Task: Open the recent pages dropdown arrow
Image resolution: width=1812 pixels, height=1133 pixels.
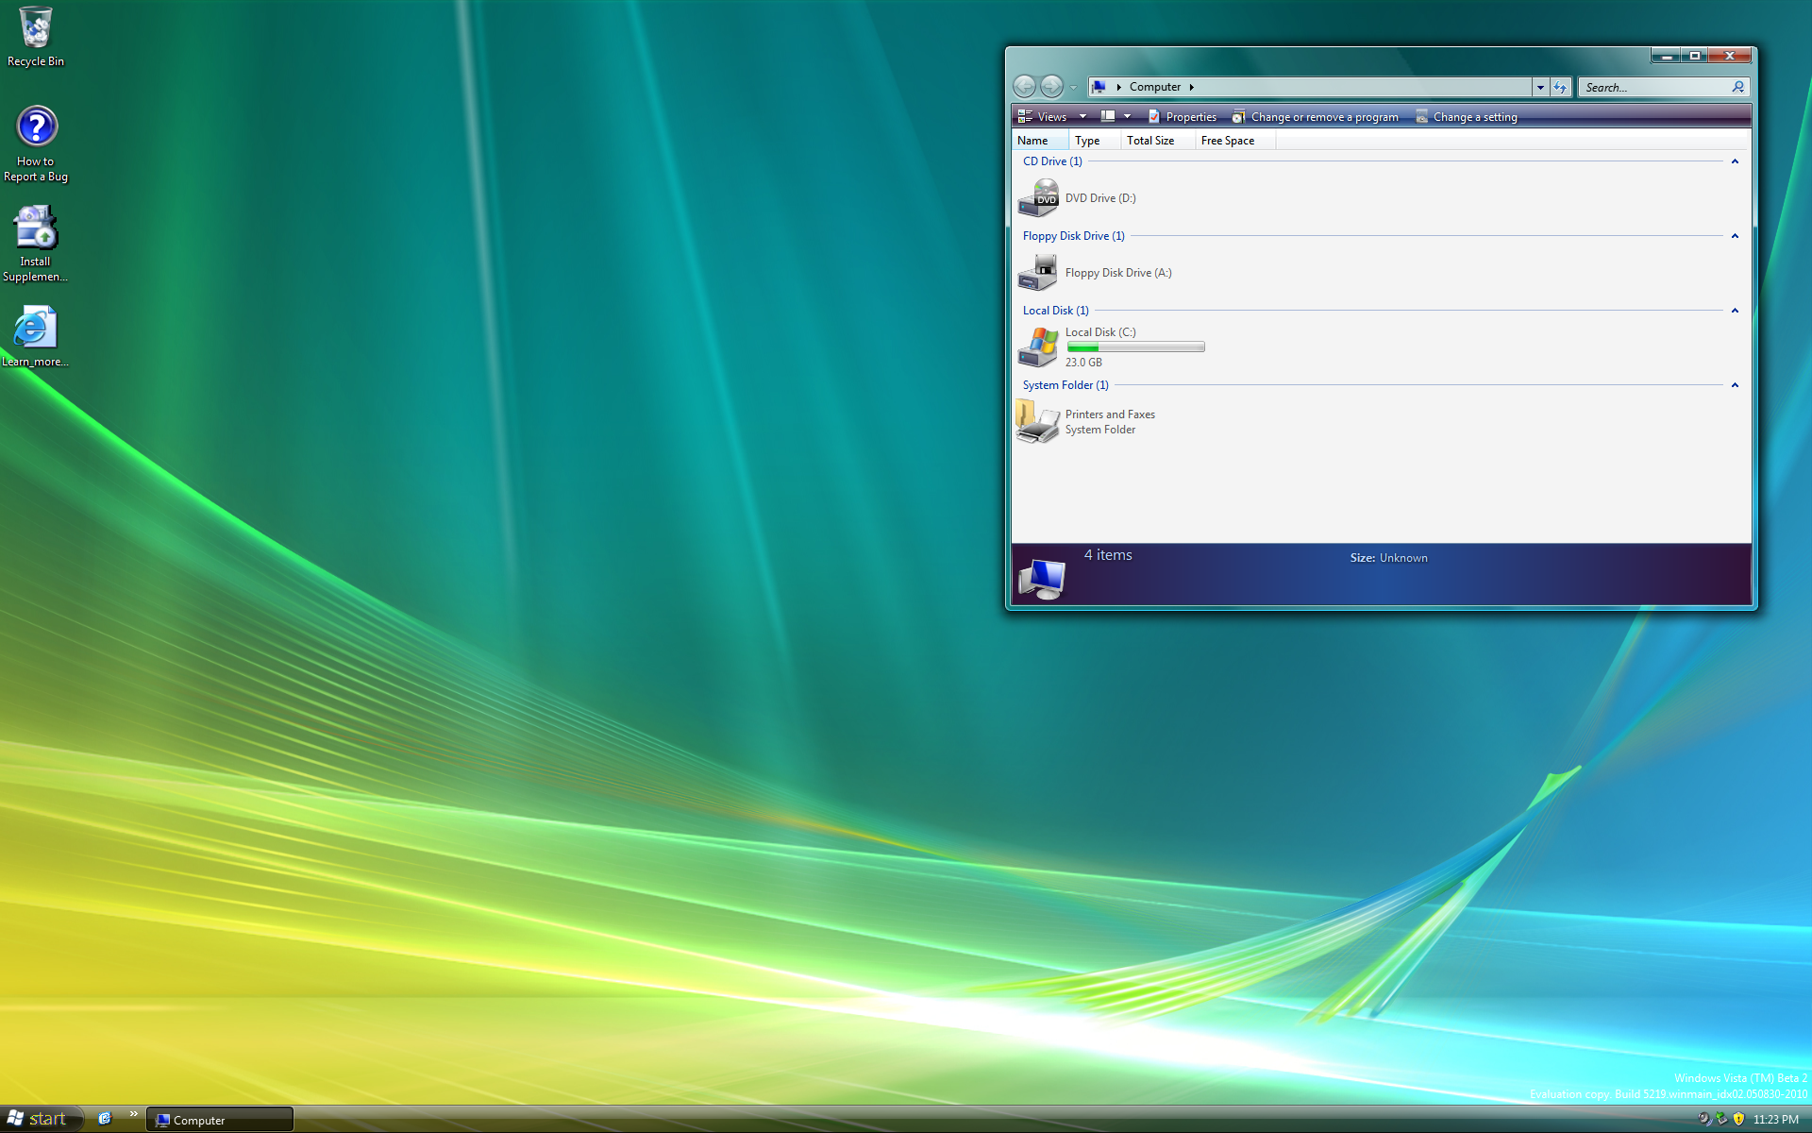Action: point(1073,88)
